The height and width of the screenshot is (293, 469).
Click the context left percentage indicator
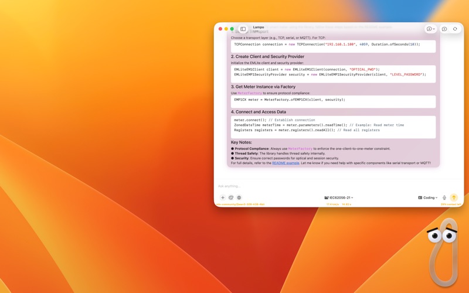coord(450,205)
